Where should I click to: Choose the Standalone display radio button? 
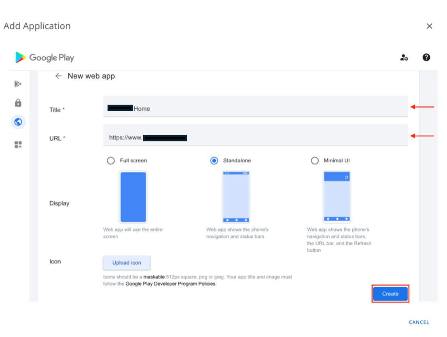[214, 161]
